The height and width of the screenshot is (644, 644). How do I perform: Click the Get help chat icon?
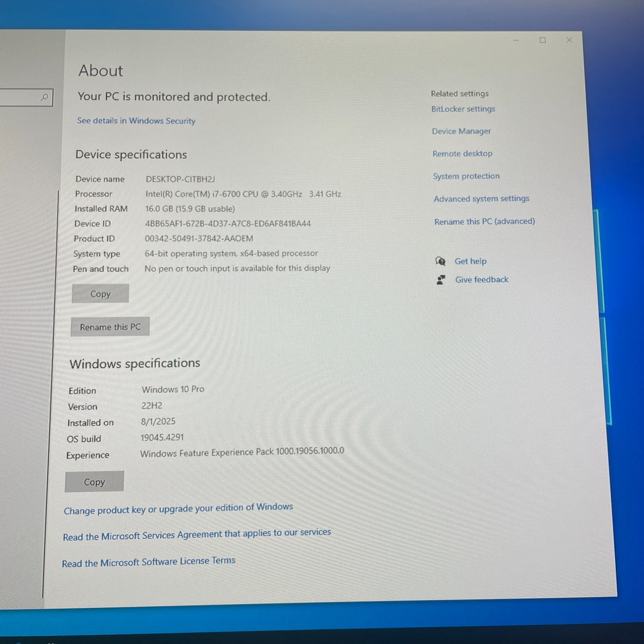click(440, 261)
